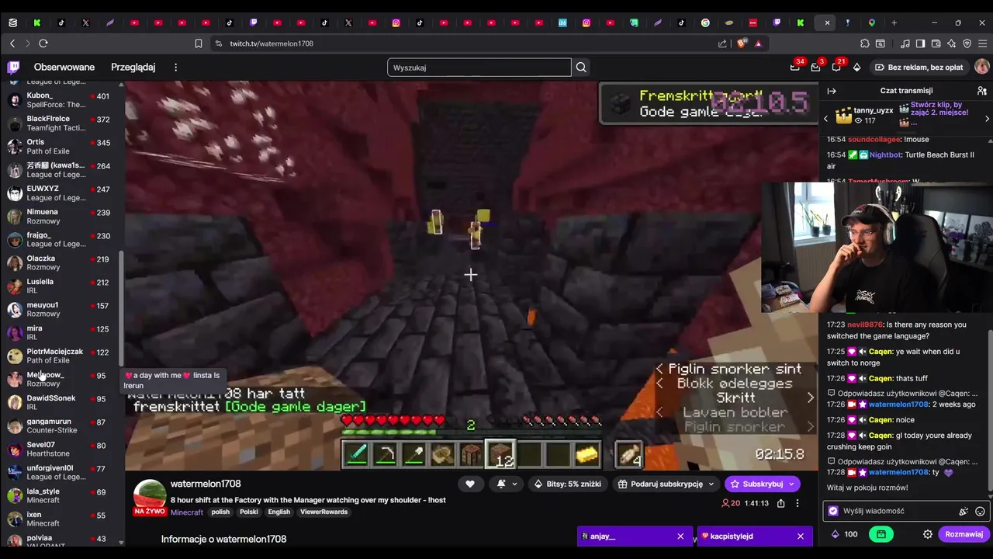Viewport: 993px width, 559px height.
Task: Show previous leaderboard with left chevron
Action: 825,119
